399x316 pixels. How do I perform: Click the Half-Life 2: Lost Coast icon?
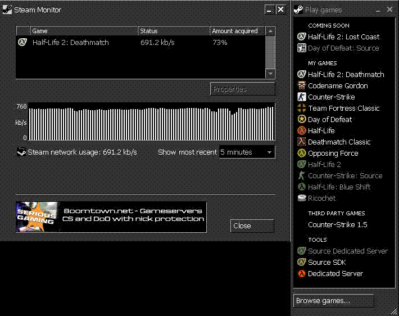pyautogui.click(x=302, y=37)
